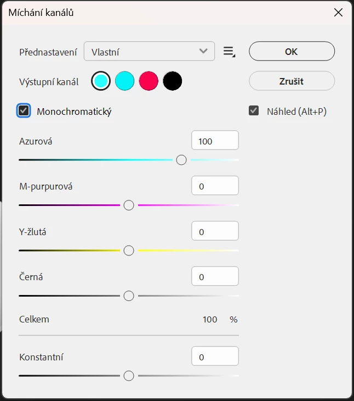Viewport: 354px width, 401px height.
Task: Open the preset options menu icon
Action: pyautogui.click(x=229, y=52)
